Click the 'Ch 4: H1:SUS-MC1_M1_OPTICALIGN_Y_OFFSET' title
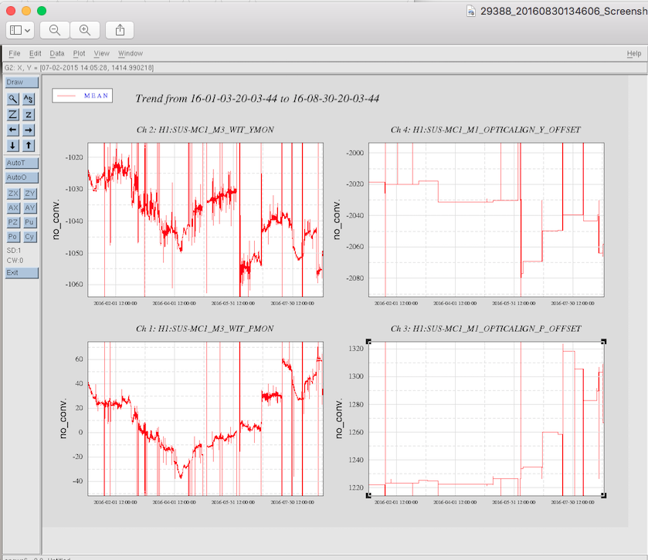This screenshot has width=648, height=560. 486,130
